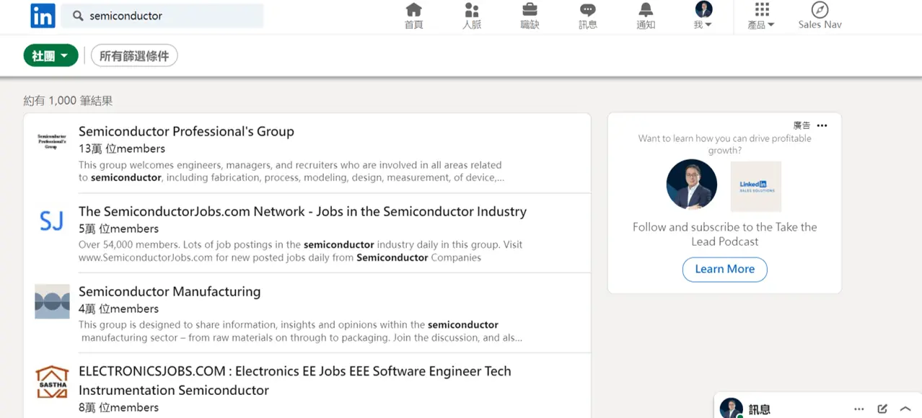
Task: Click the semiconductor search field
Action: [x=162, y=16]
